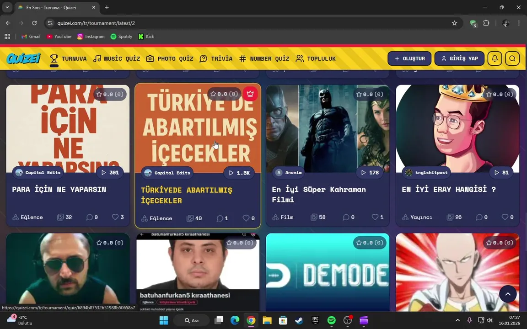Click the author tag knglshitpost
This screenshot has width=527, height=329.
tap(427, 173)
